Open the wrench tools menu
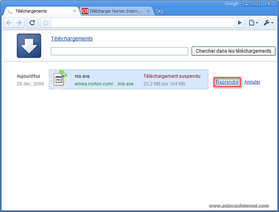 [x=268, y=23]
